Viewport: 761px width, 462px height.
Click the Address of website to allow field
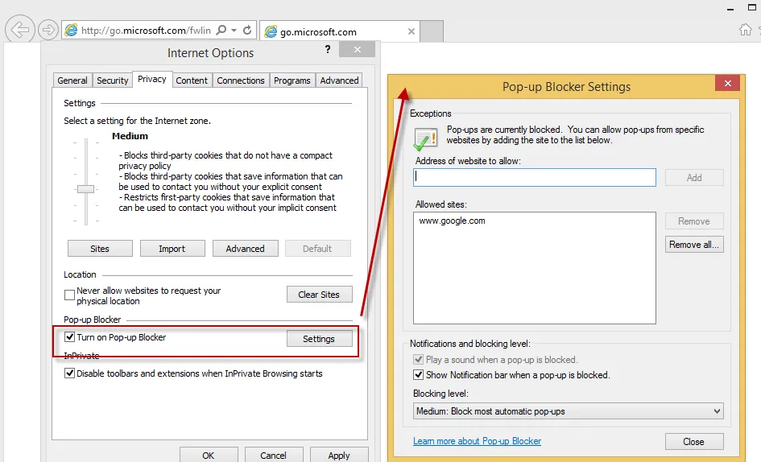point(535,177)
